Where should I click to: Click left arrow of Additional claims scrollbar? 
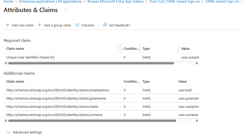click(x=6, y=121)
